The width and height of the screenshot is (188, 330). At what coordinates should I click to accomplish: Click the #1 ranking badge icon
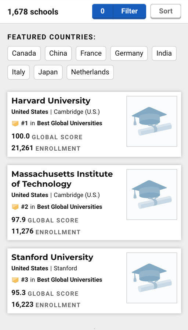click(15, 123)
